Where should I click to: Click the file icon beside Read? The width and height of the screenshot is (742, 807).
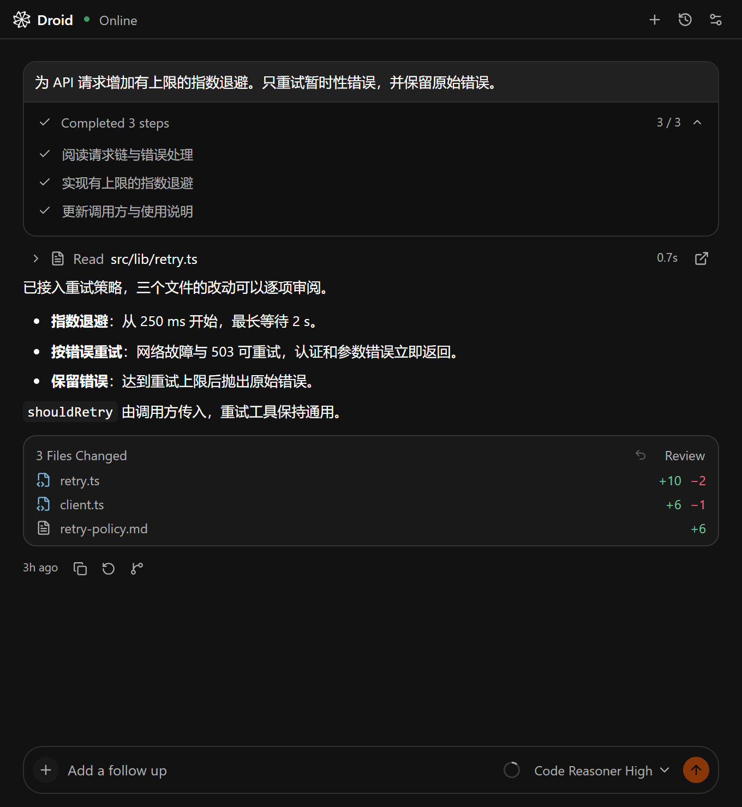coord(58,258)
